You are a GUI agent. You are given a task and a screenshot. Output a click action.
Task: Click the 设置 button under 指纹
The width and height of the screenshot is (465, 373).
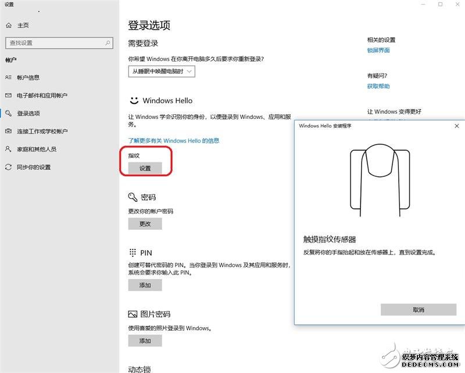click(145, 168)
